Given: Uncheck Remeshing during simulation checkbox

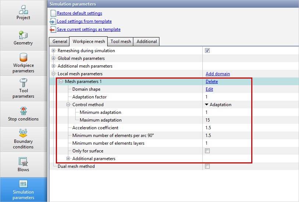Looking at the screenshot, I should (x=207, y=51).
